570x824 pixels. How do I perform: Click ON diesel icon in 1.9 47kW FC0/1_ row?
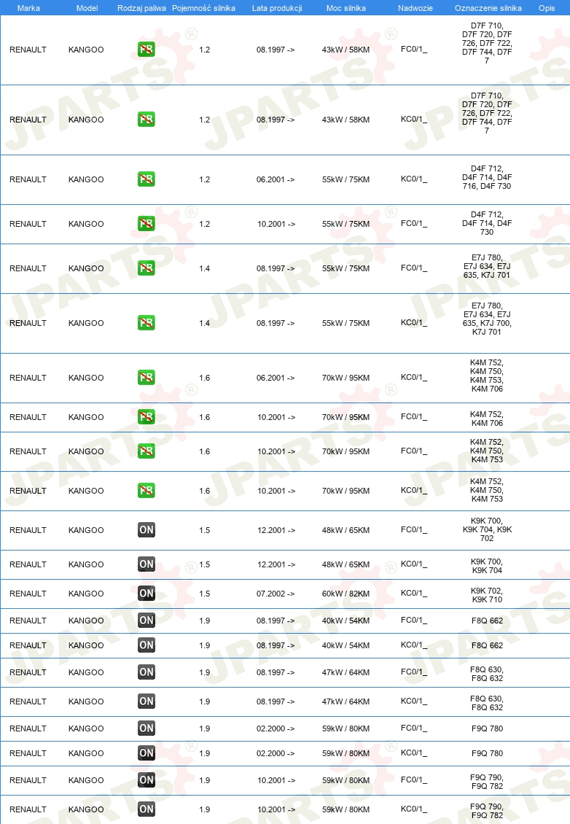(x=146, y=672)
